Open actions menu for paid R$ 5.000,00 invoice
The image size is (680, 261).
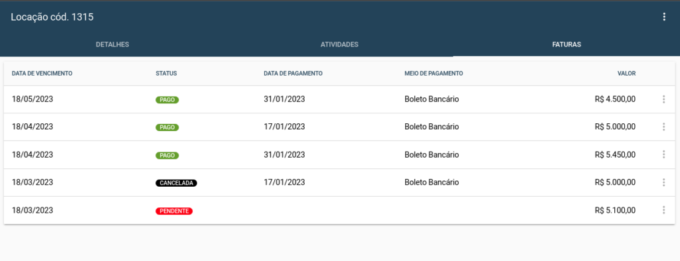point(663,127)
